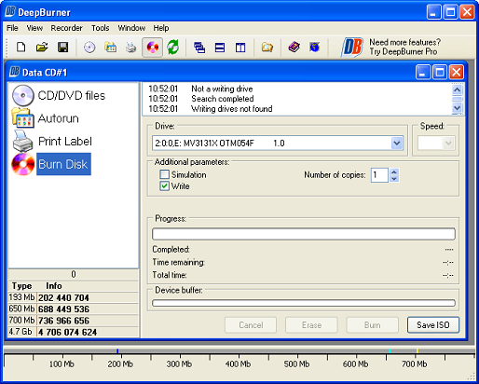The width and height of the screenshot is (479, 384).
Task: Open the help book icon
Action: tap(294, 48)
